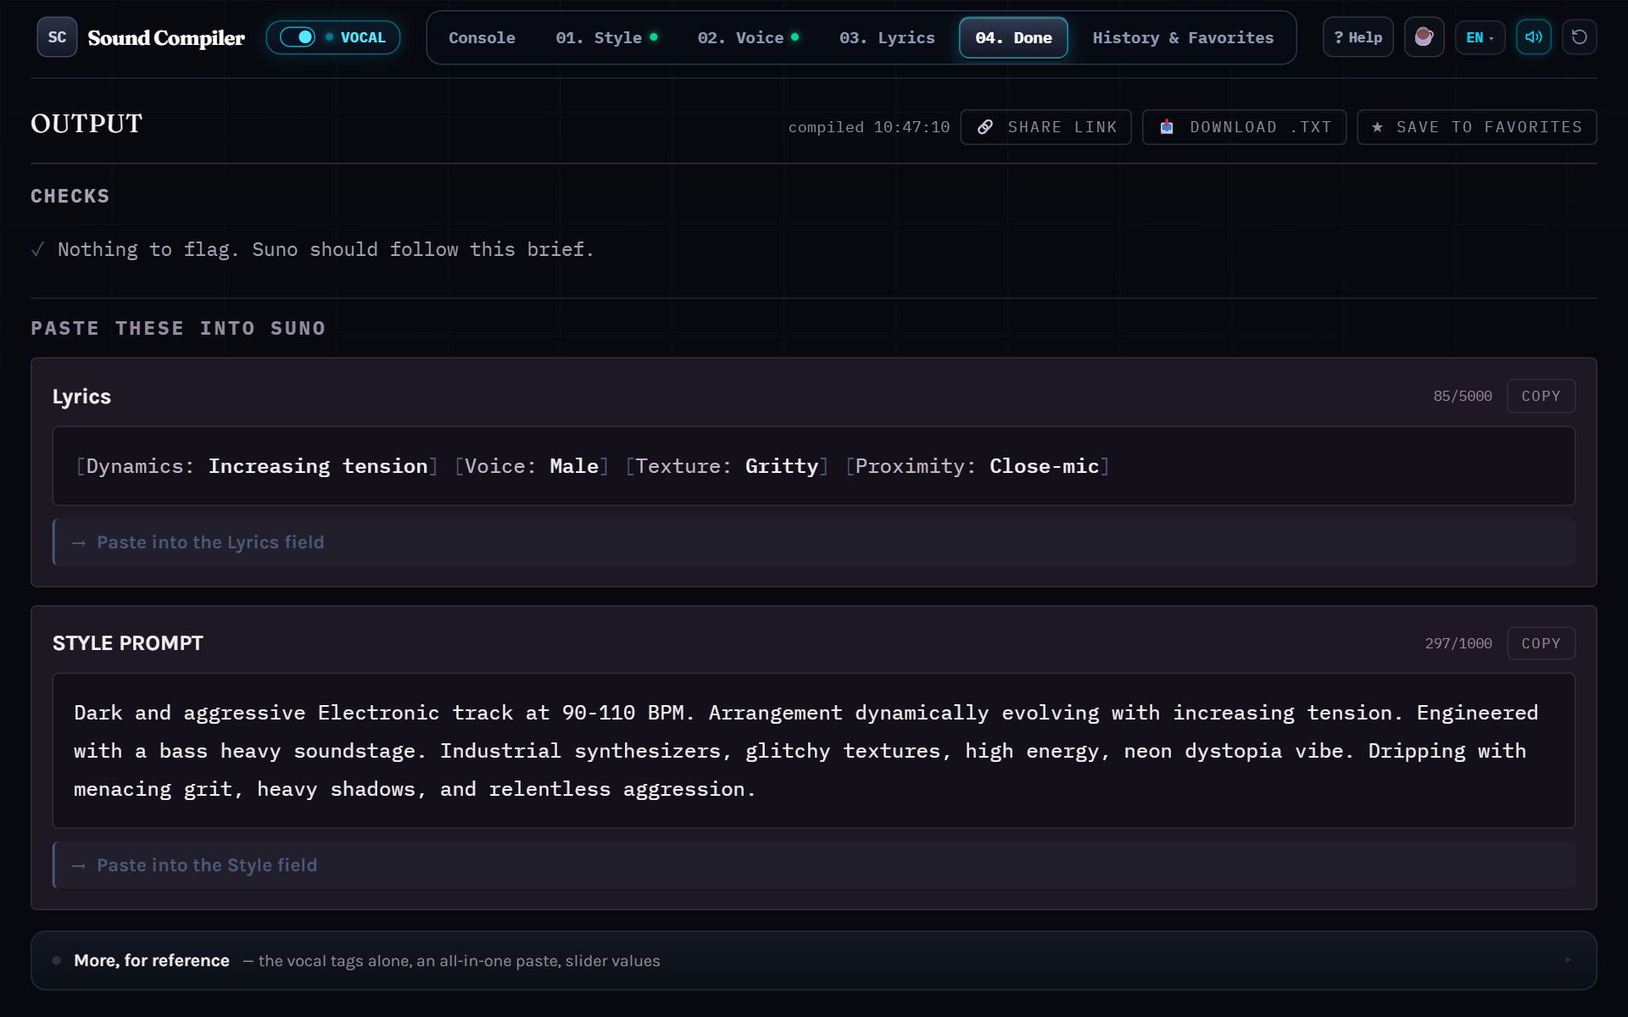Click the coffee cup avatar icon
The image size is (1628, 1017).
pos(1424,37)
